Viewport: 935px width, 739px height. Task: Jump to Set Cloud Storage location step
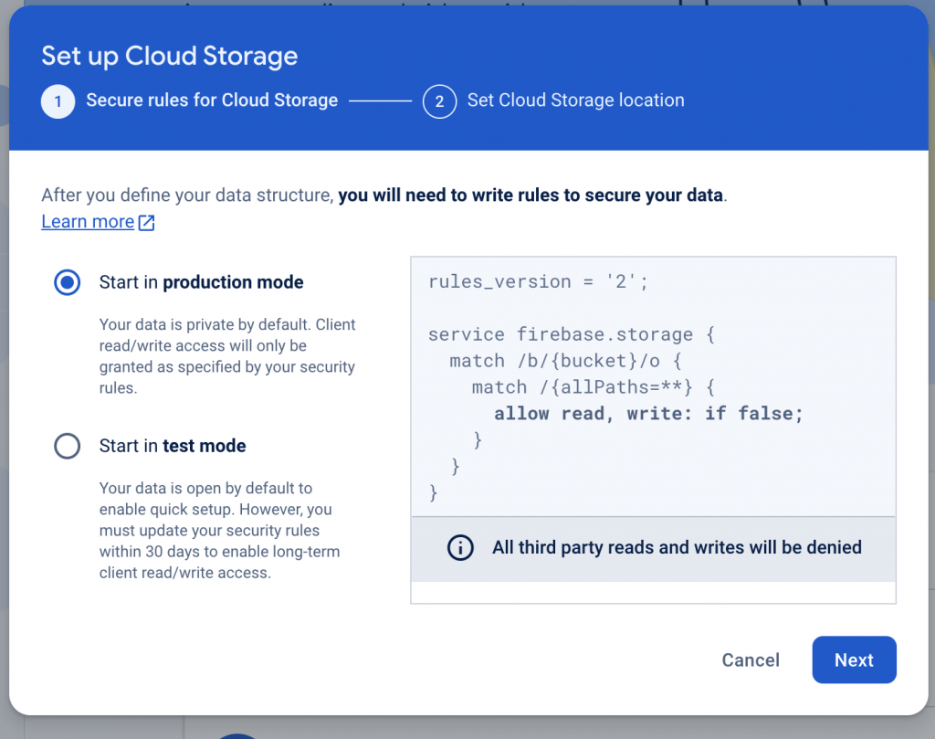(x=575, y=100)
